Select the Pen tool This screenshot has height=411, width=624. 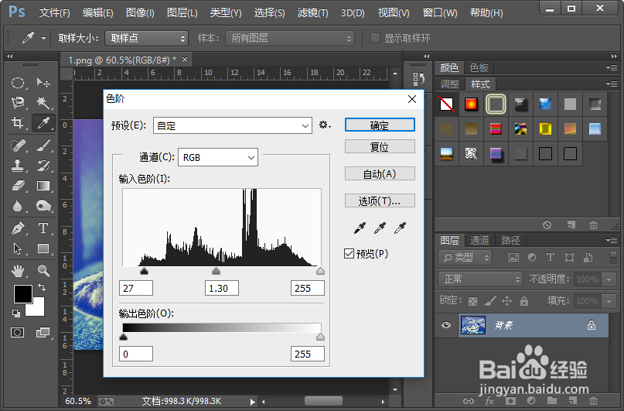point(18,228)
